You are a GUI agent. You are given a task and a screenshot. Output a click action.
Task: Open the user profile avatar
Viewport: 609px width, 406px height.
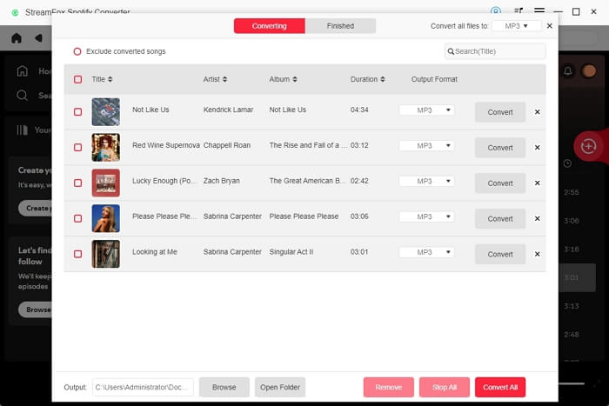tap(589, 71)
